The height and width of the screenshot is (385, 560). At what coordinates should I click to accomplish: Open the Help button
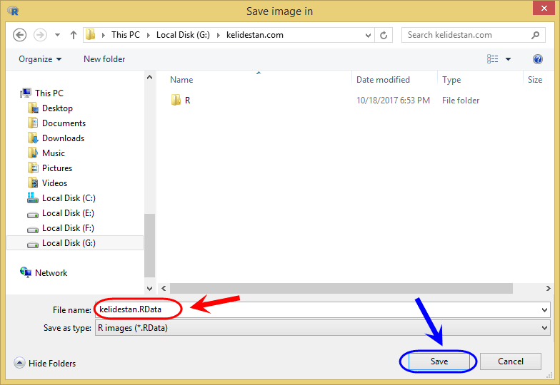tap(537, 59)
